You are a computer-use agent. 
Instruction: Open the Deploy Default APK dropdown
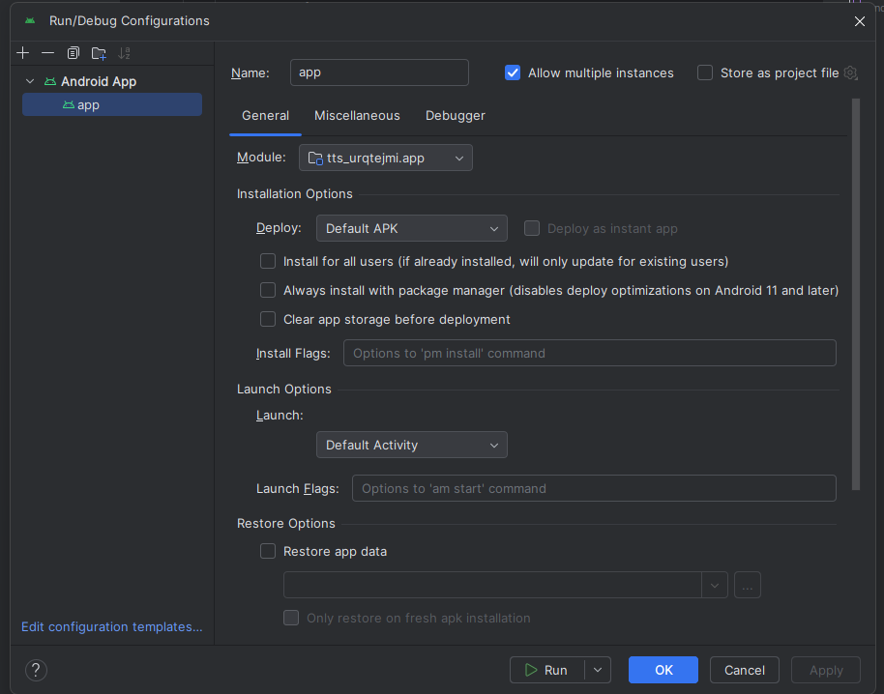(x=411, y=229)
